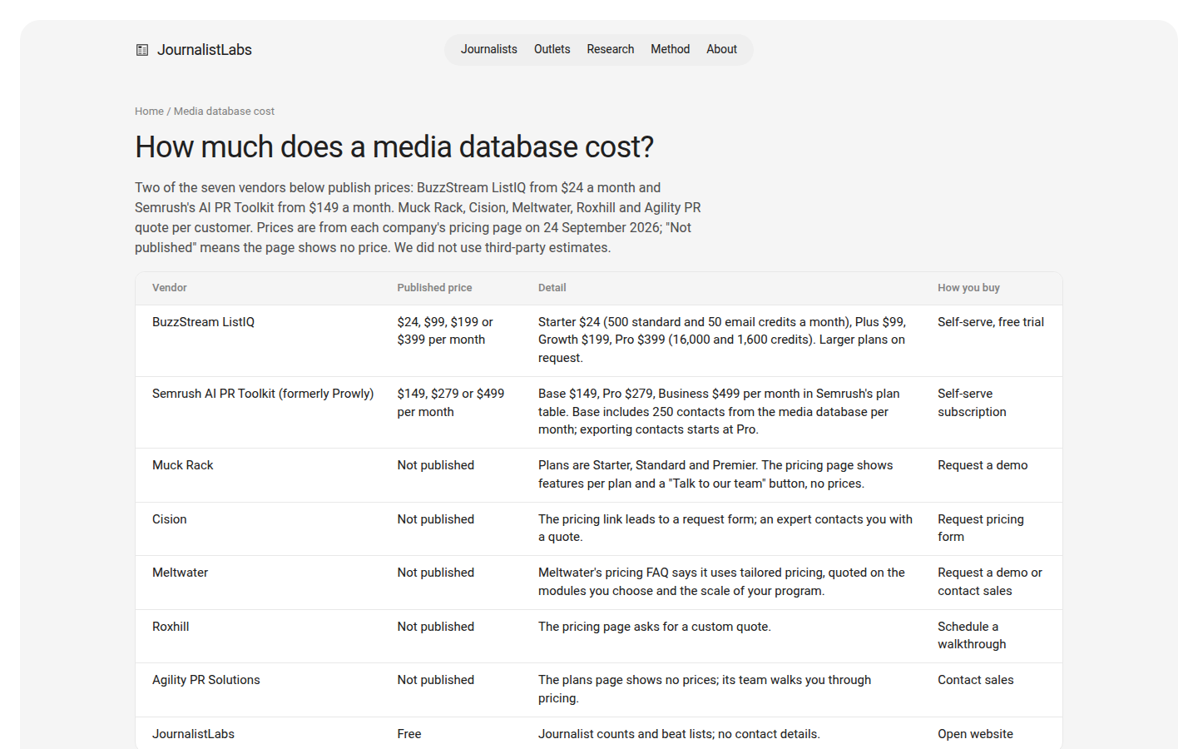Click the intro paragraph starting 'Two of the seven vendors'
The height and width of the screenshot is (749, 1198).
point(418,217)
